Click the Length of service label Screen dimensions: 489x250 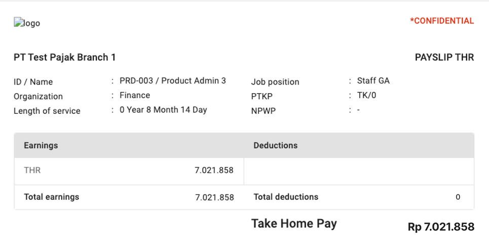click(x=47, y=111)
